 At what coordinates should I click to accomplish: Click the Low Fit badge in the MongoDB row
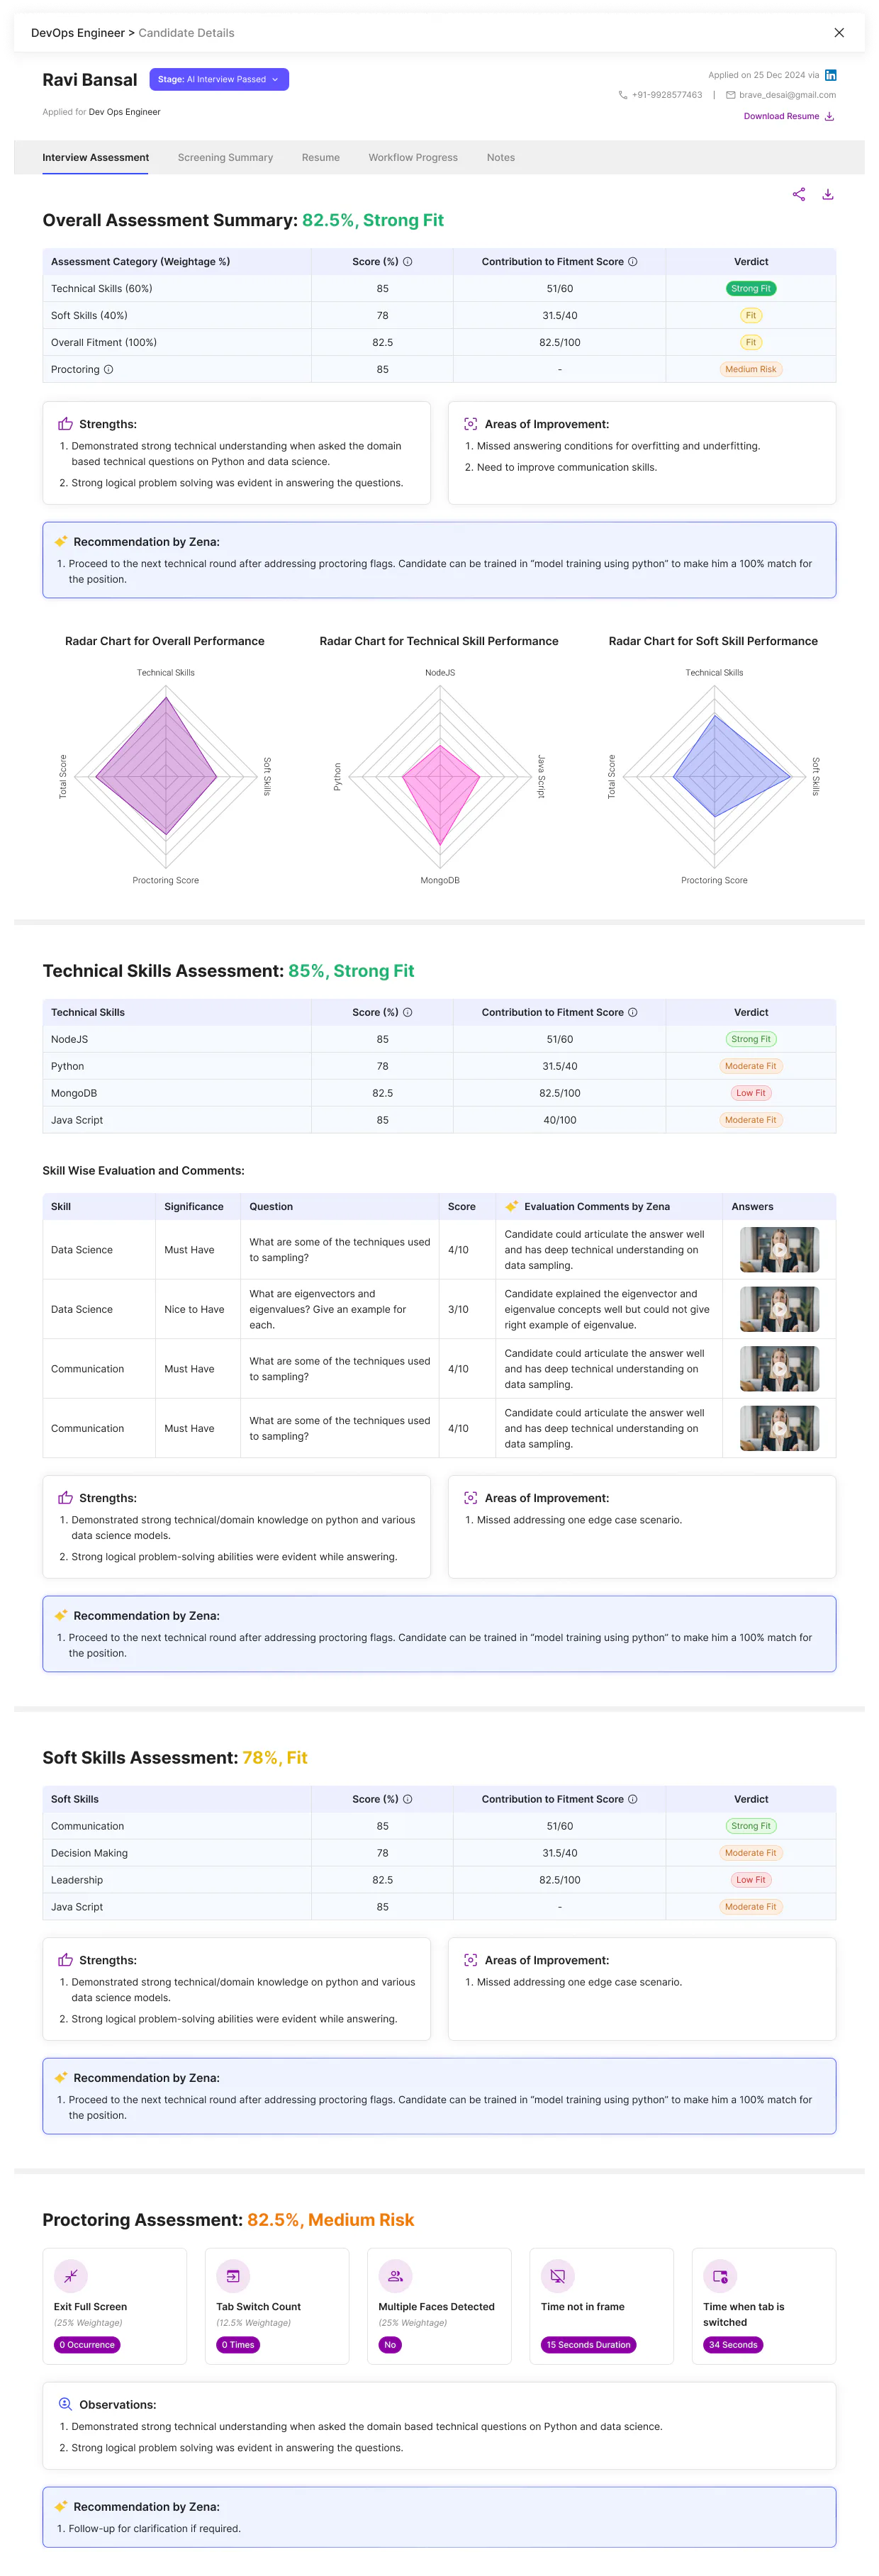pyautogui.click(x=750, y=1093)
